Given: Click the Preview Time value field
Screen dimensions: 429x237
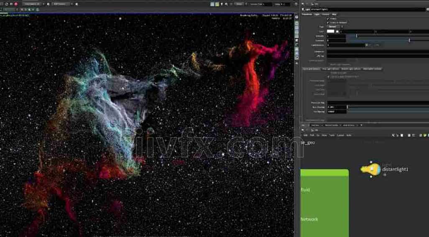Looking at the screenshot, I should tap(267, 4).
